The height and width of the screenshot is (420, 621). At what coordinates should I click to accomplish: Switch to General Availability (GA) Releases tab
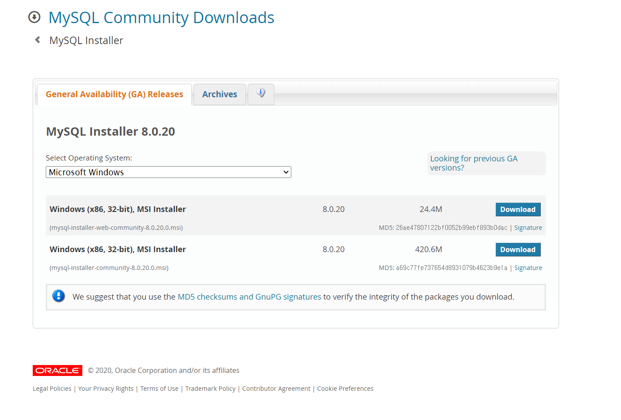[x=114, y=94]
